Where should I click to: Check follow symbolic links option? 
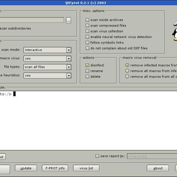(87, 42)
